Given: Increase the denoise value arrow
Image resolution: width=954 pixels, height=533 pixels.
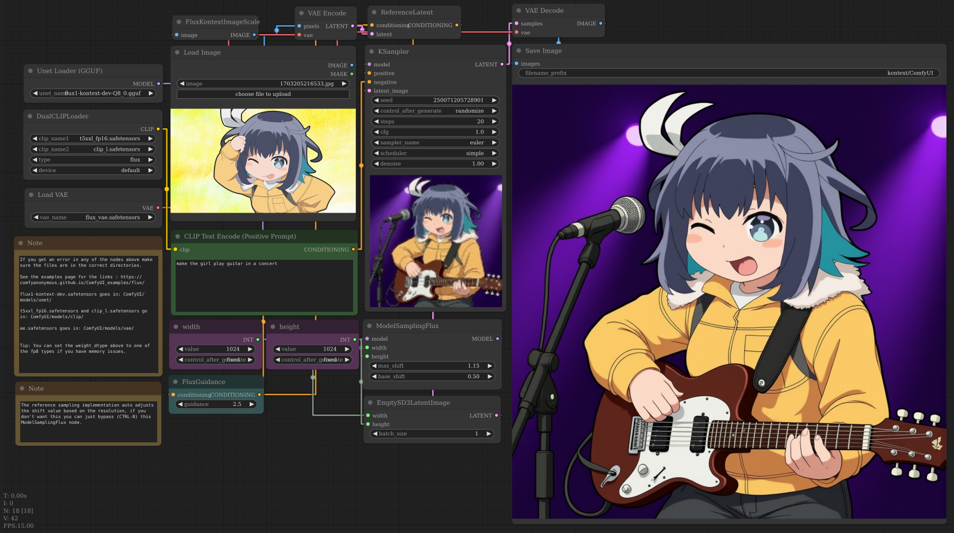Looking at the screenshot, I should click(x=494, y=164).
